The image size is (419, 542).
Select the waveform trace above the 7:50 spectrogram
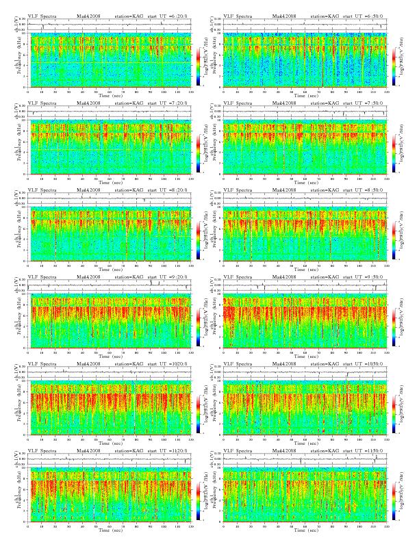[x=305, y=112]
